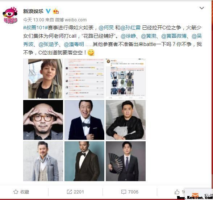Click the 新浪娱乐 profile avatar
This screenshot has width=213, height=200.
coord(10,15)
